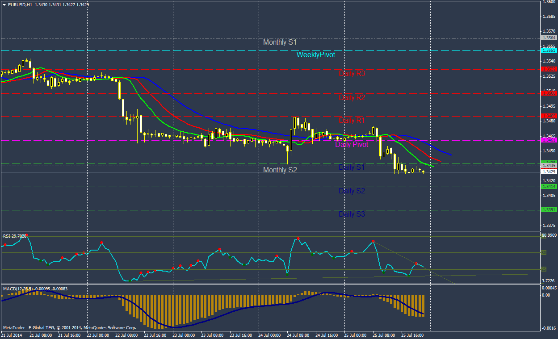Select the WeeklyPivot text label
Image resolution: width=558 pixels, height=339 pixels.
click(315, 55)
